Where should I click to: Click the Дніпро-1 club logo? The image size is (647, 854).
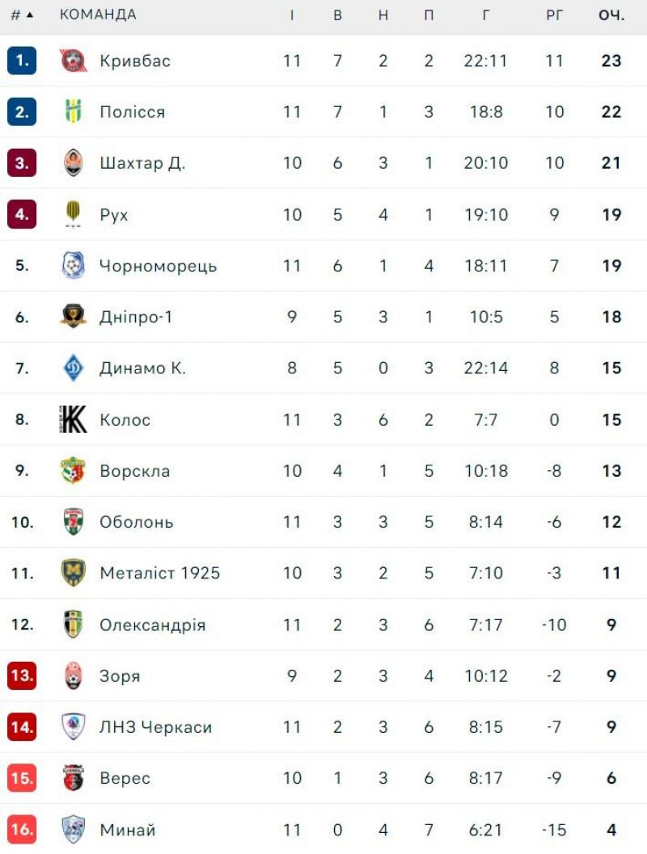pyautogui.click(x=73, y=317)
